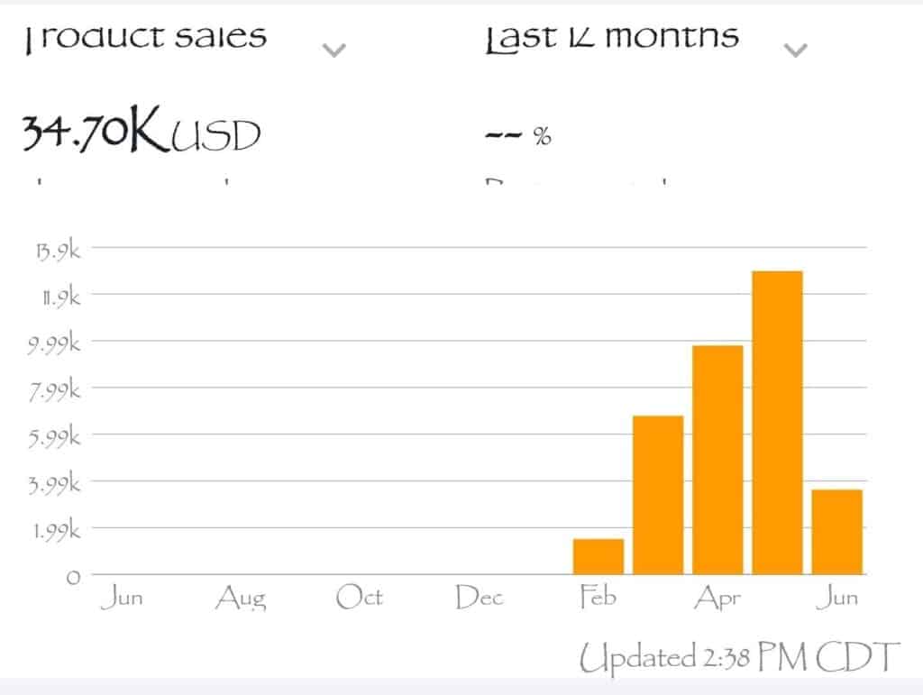Select the small February sales bar
The image size is (923, 695).
coord(599,556)
